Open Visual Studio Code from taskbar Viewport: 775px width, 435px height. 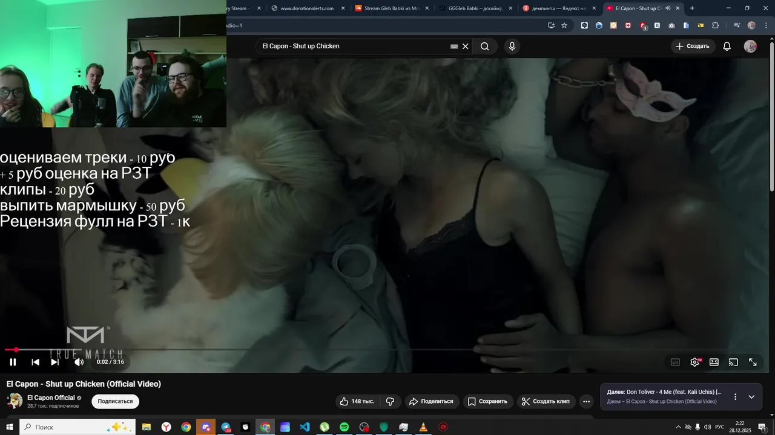click(x=305, y=427)
